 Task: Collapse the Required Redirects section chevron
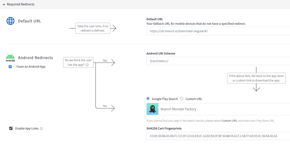(x=4, y=4)
